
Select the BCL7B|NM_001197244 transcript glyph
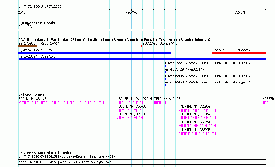coord(129,102)
